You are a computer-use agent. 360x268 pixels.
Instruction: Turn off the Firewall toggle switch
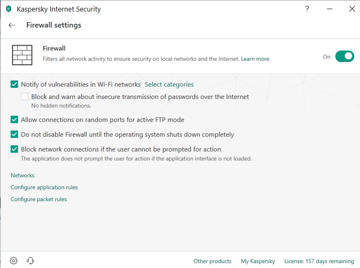pyautogui.click(x=344, y=57)
